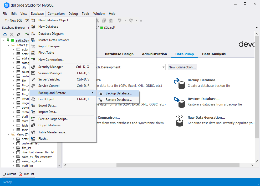The height and width of the screenshot is (186, 260).
Task: Open Table Maintenance from menu
Action: pos(63,132)
